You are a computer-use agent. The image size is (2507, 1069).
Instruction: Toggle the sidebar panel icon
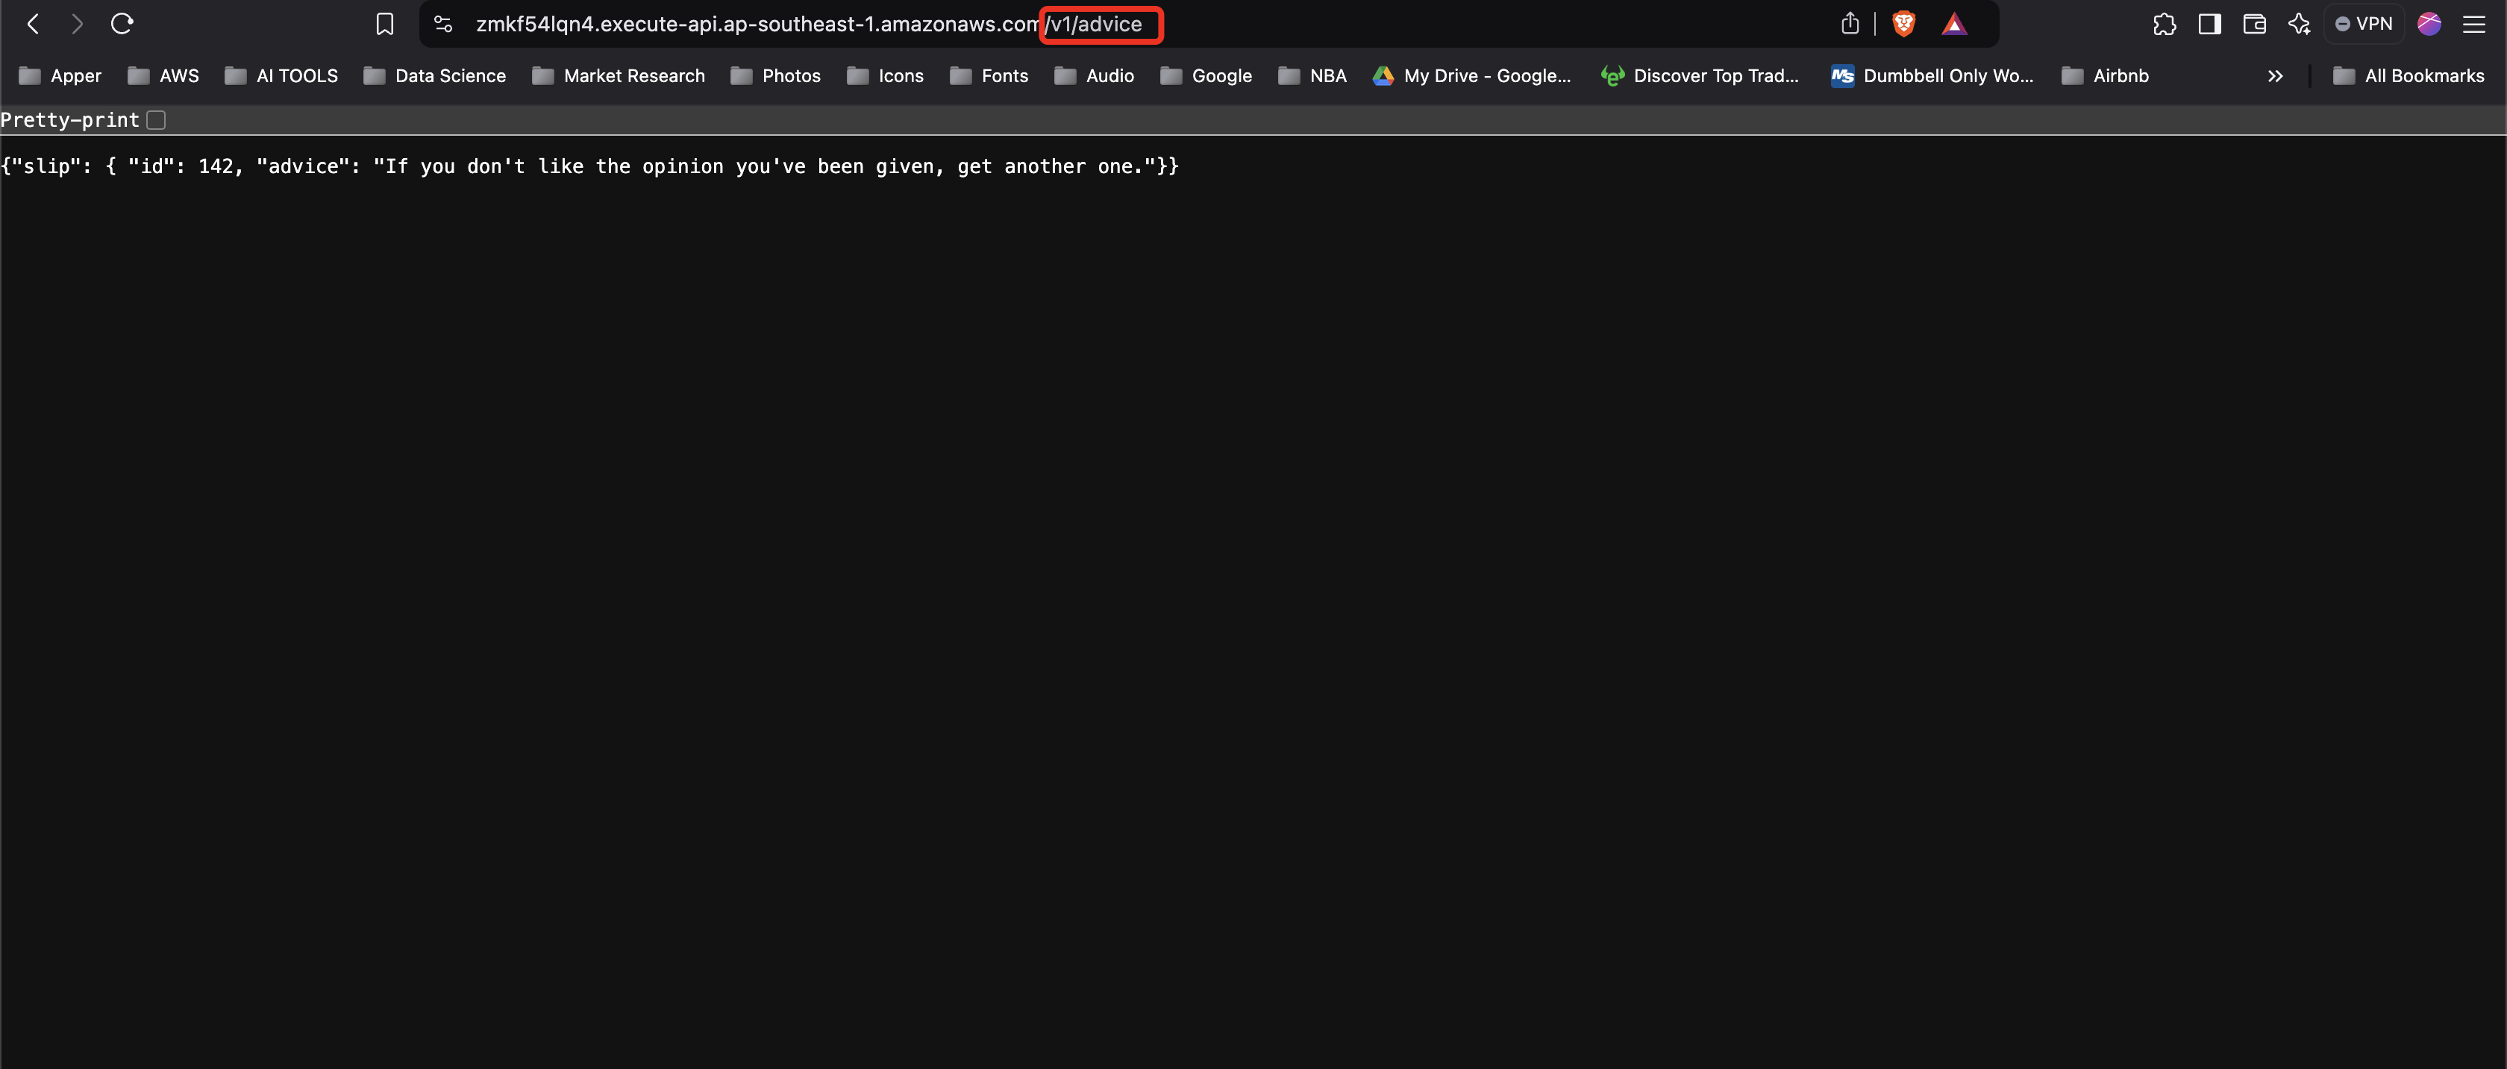click(2209, 25)
